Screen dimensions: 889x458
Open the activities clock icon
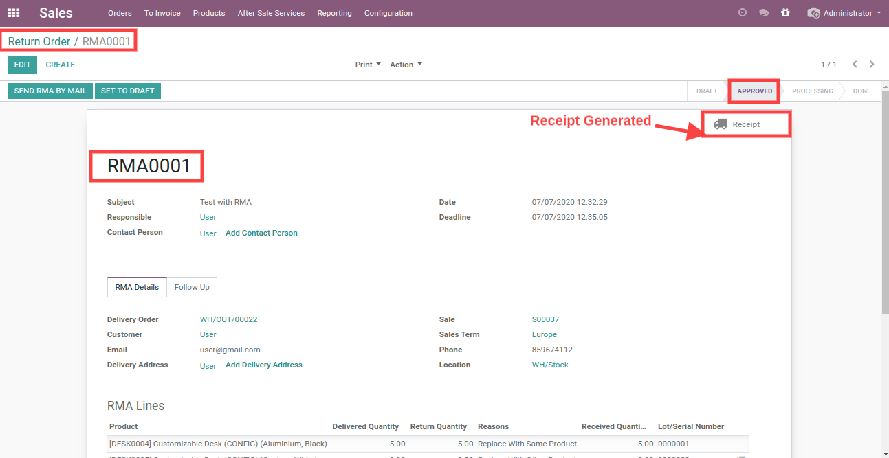coord(743,13)
